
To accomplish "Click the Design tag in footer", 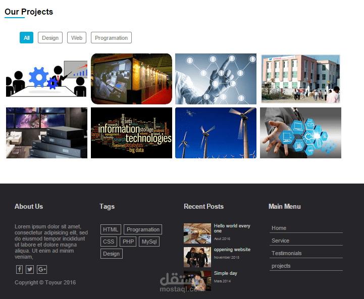I will [x=112, y=254].
